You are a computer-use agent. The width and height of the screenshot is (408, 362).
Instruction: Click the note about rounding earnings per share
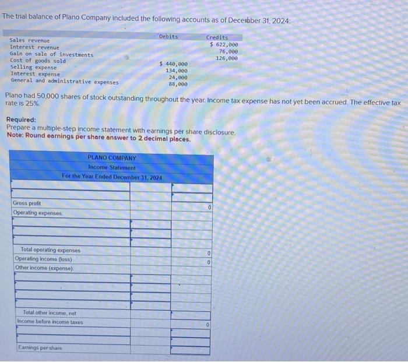click(99, 137)
